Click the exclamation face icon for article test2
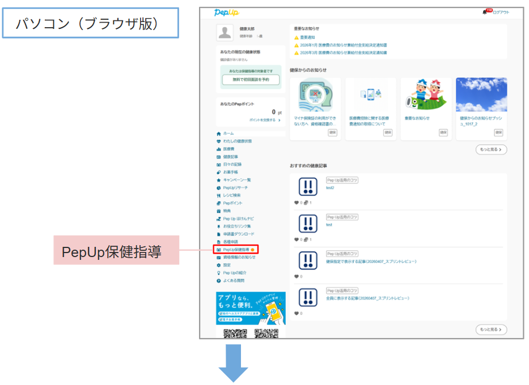Image resolution: width=529 pixels, height=385 pixels. click(308, 187)
